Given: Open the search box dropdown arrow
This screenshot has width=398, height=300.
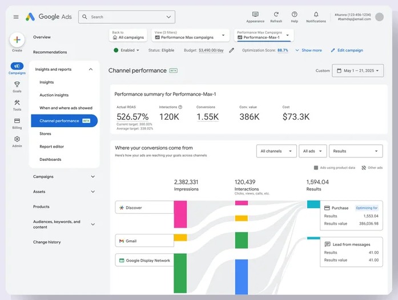Looking at the screenshot, I should click(168, 17).
